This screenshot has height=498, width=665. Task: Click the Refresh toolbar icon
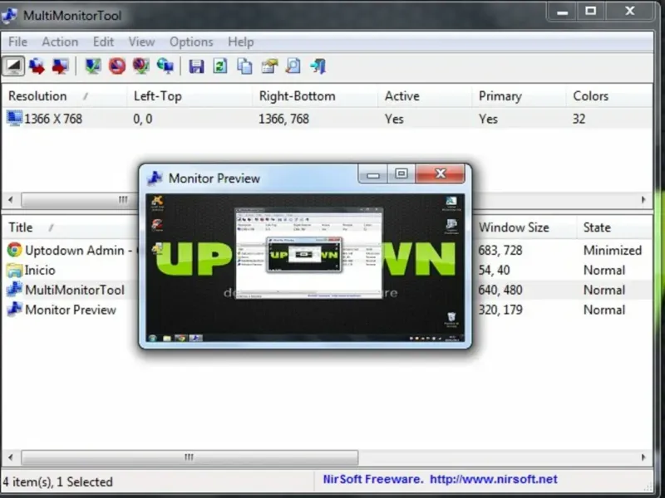tap(220, 66)
